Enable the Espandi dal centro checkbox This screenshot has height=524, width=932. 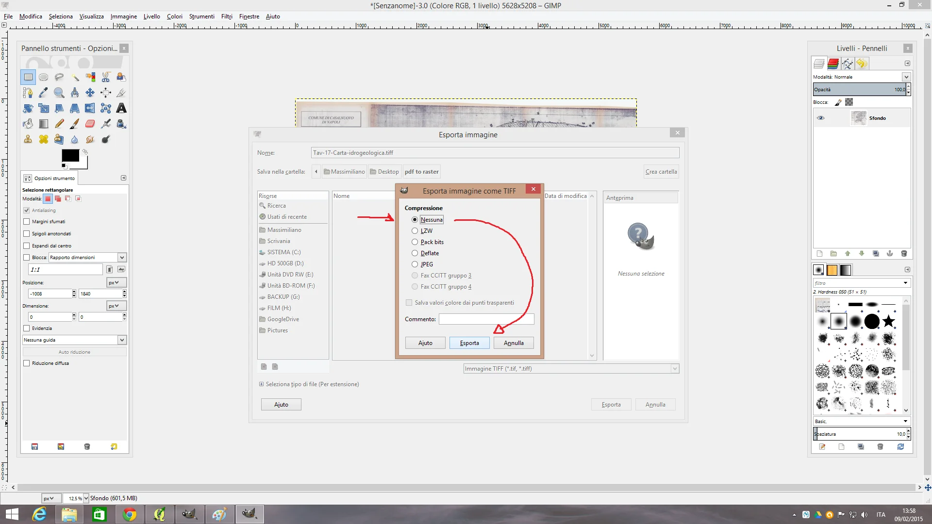(x=27, y=246)
